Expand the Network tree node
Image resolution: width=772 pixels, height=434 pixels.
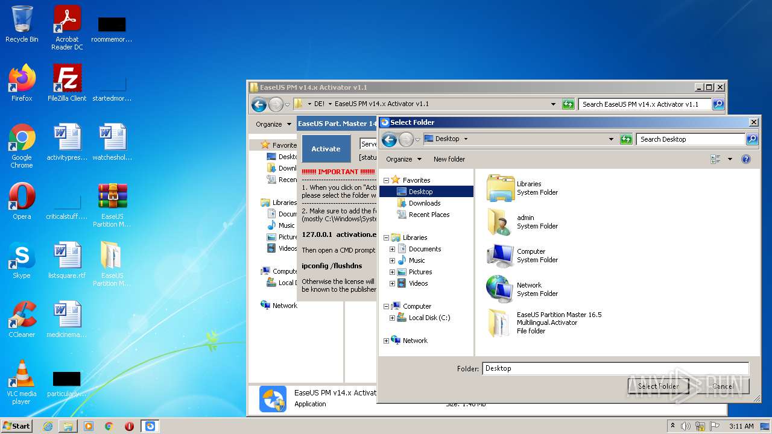[x=386, y=341]
